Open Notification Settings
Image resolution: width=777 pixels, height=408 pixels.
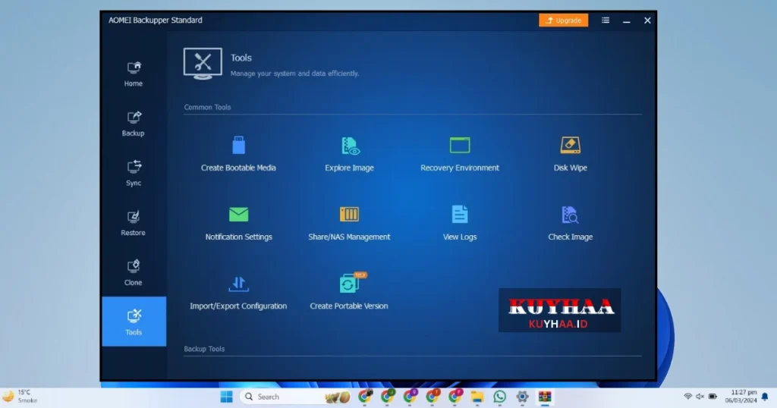click(238, 223)
